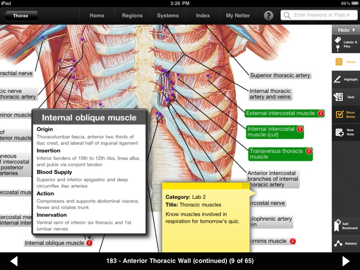Open info icon beside Internal oblique muscle label

click(x=89, y=243)
